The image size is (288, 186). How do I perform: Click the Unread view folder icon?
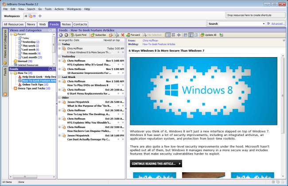pos(16,61)
